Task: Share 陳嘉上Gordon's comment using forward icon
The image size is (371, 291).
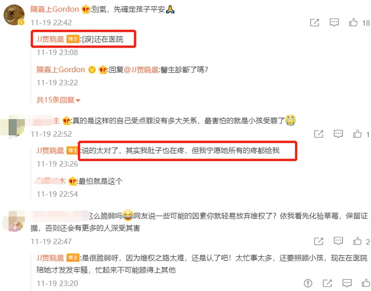Action: [315, 23]
